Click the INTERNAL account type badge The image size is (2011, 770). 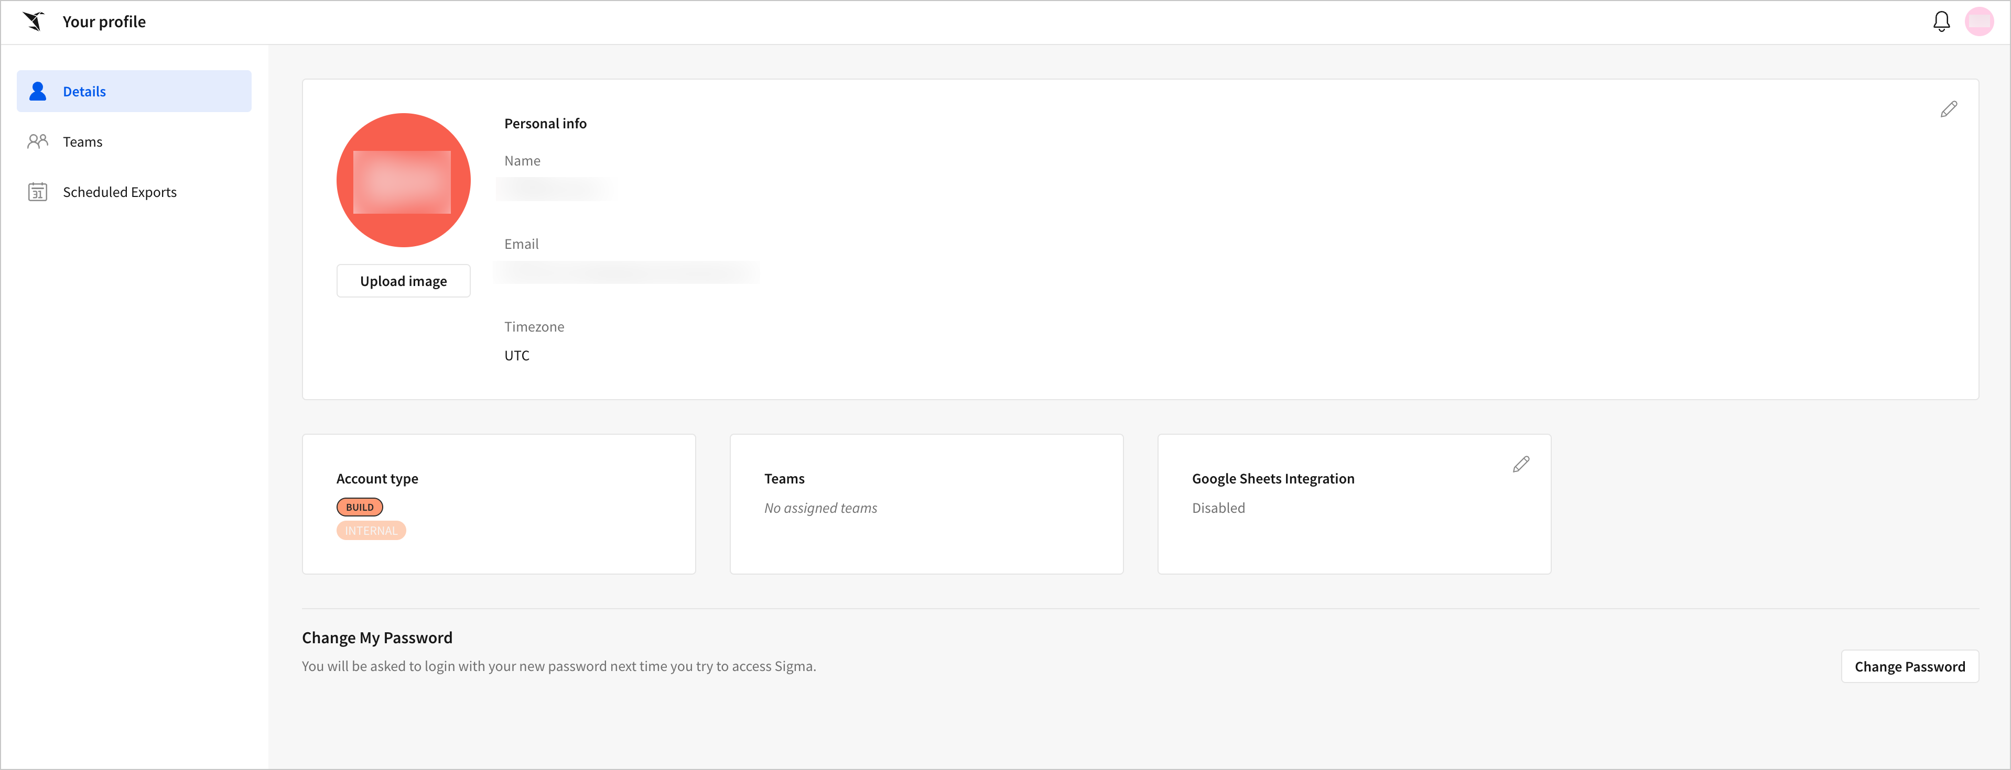(371, 531)
